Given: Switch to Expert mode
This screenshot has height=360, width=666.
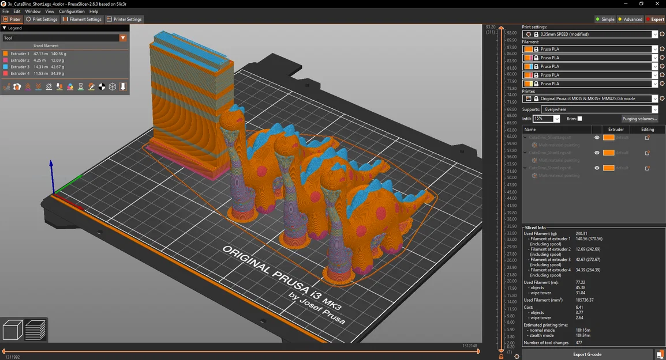Looking at the screenshot, I should (655, 19).
